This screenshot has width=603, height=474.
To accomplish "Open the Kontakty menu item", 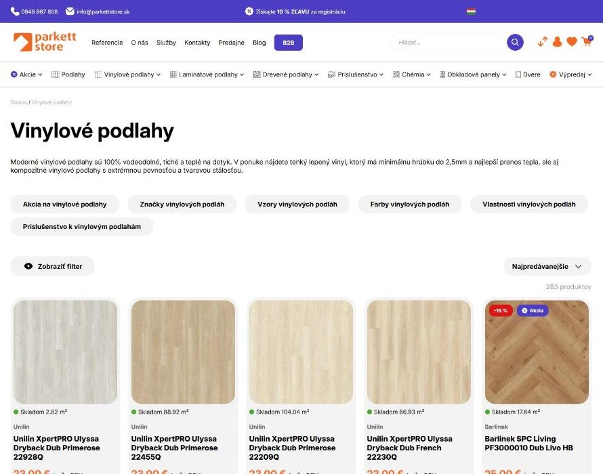I will (197, 42).
